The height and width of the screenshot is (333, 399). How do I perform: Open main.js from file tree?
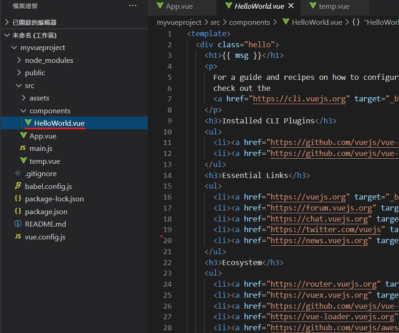(74, 148)
